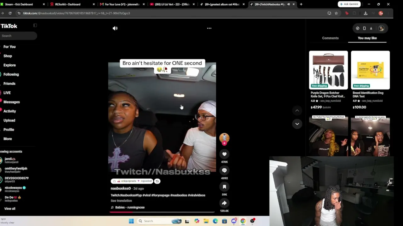Open Chrome downloads

(366, 13)
